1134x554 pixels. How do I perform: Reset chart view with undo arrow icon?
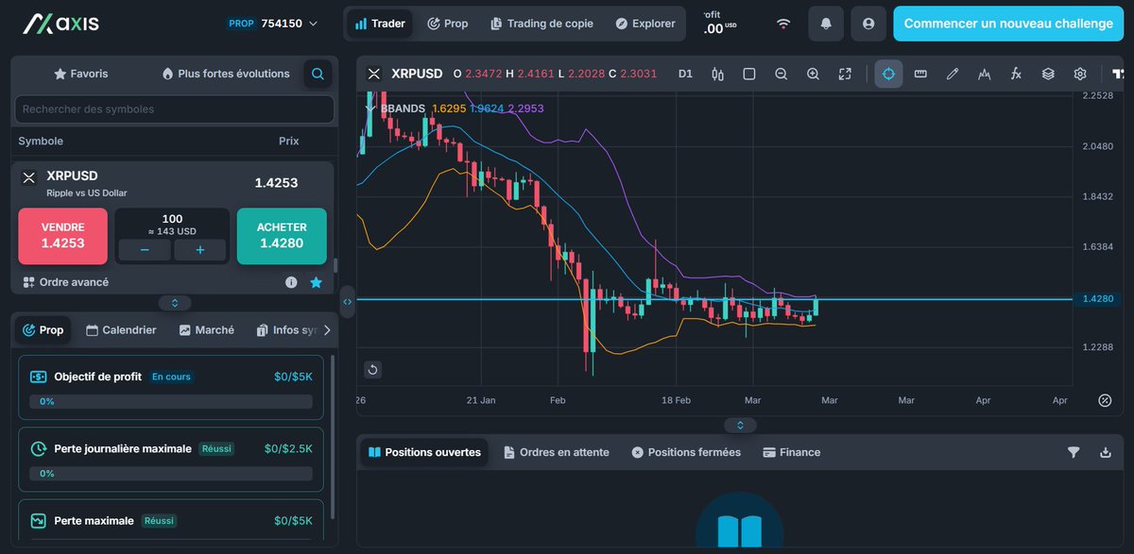[372, 369]
